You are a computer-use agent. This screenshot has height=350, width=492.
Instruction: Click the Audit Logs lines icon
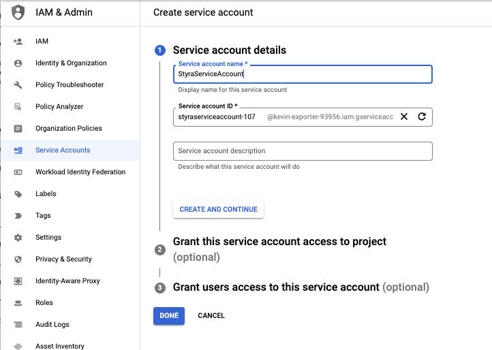pos(18,325)
